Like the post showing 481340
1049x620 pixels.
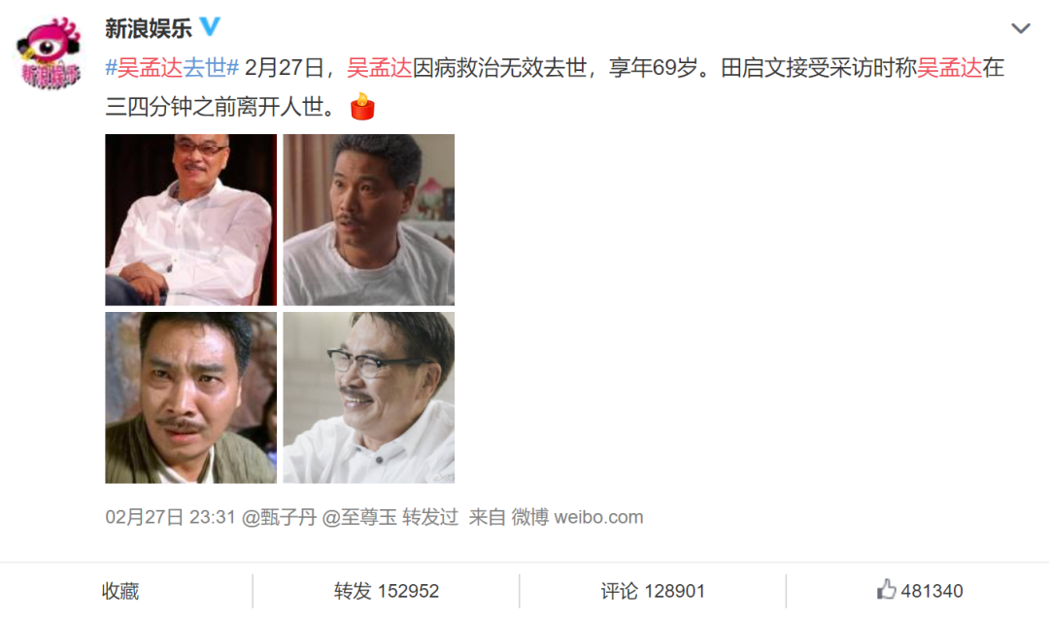(920, 591)
